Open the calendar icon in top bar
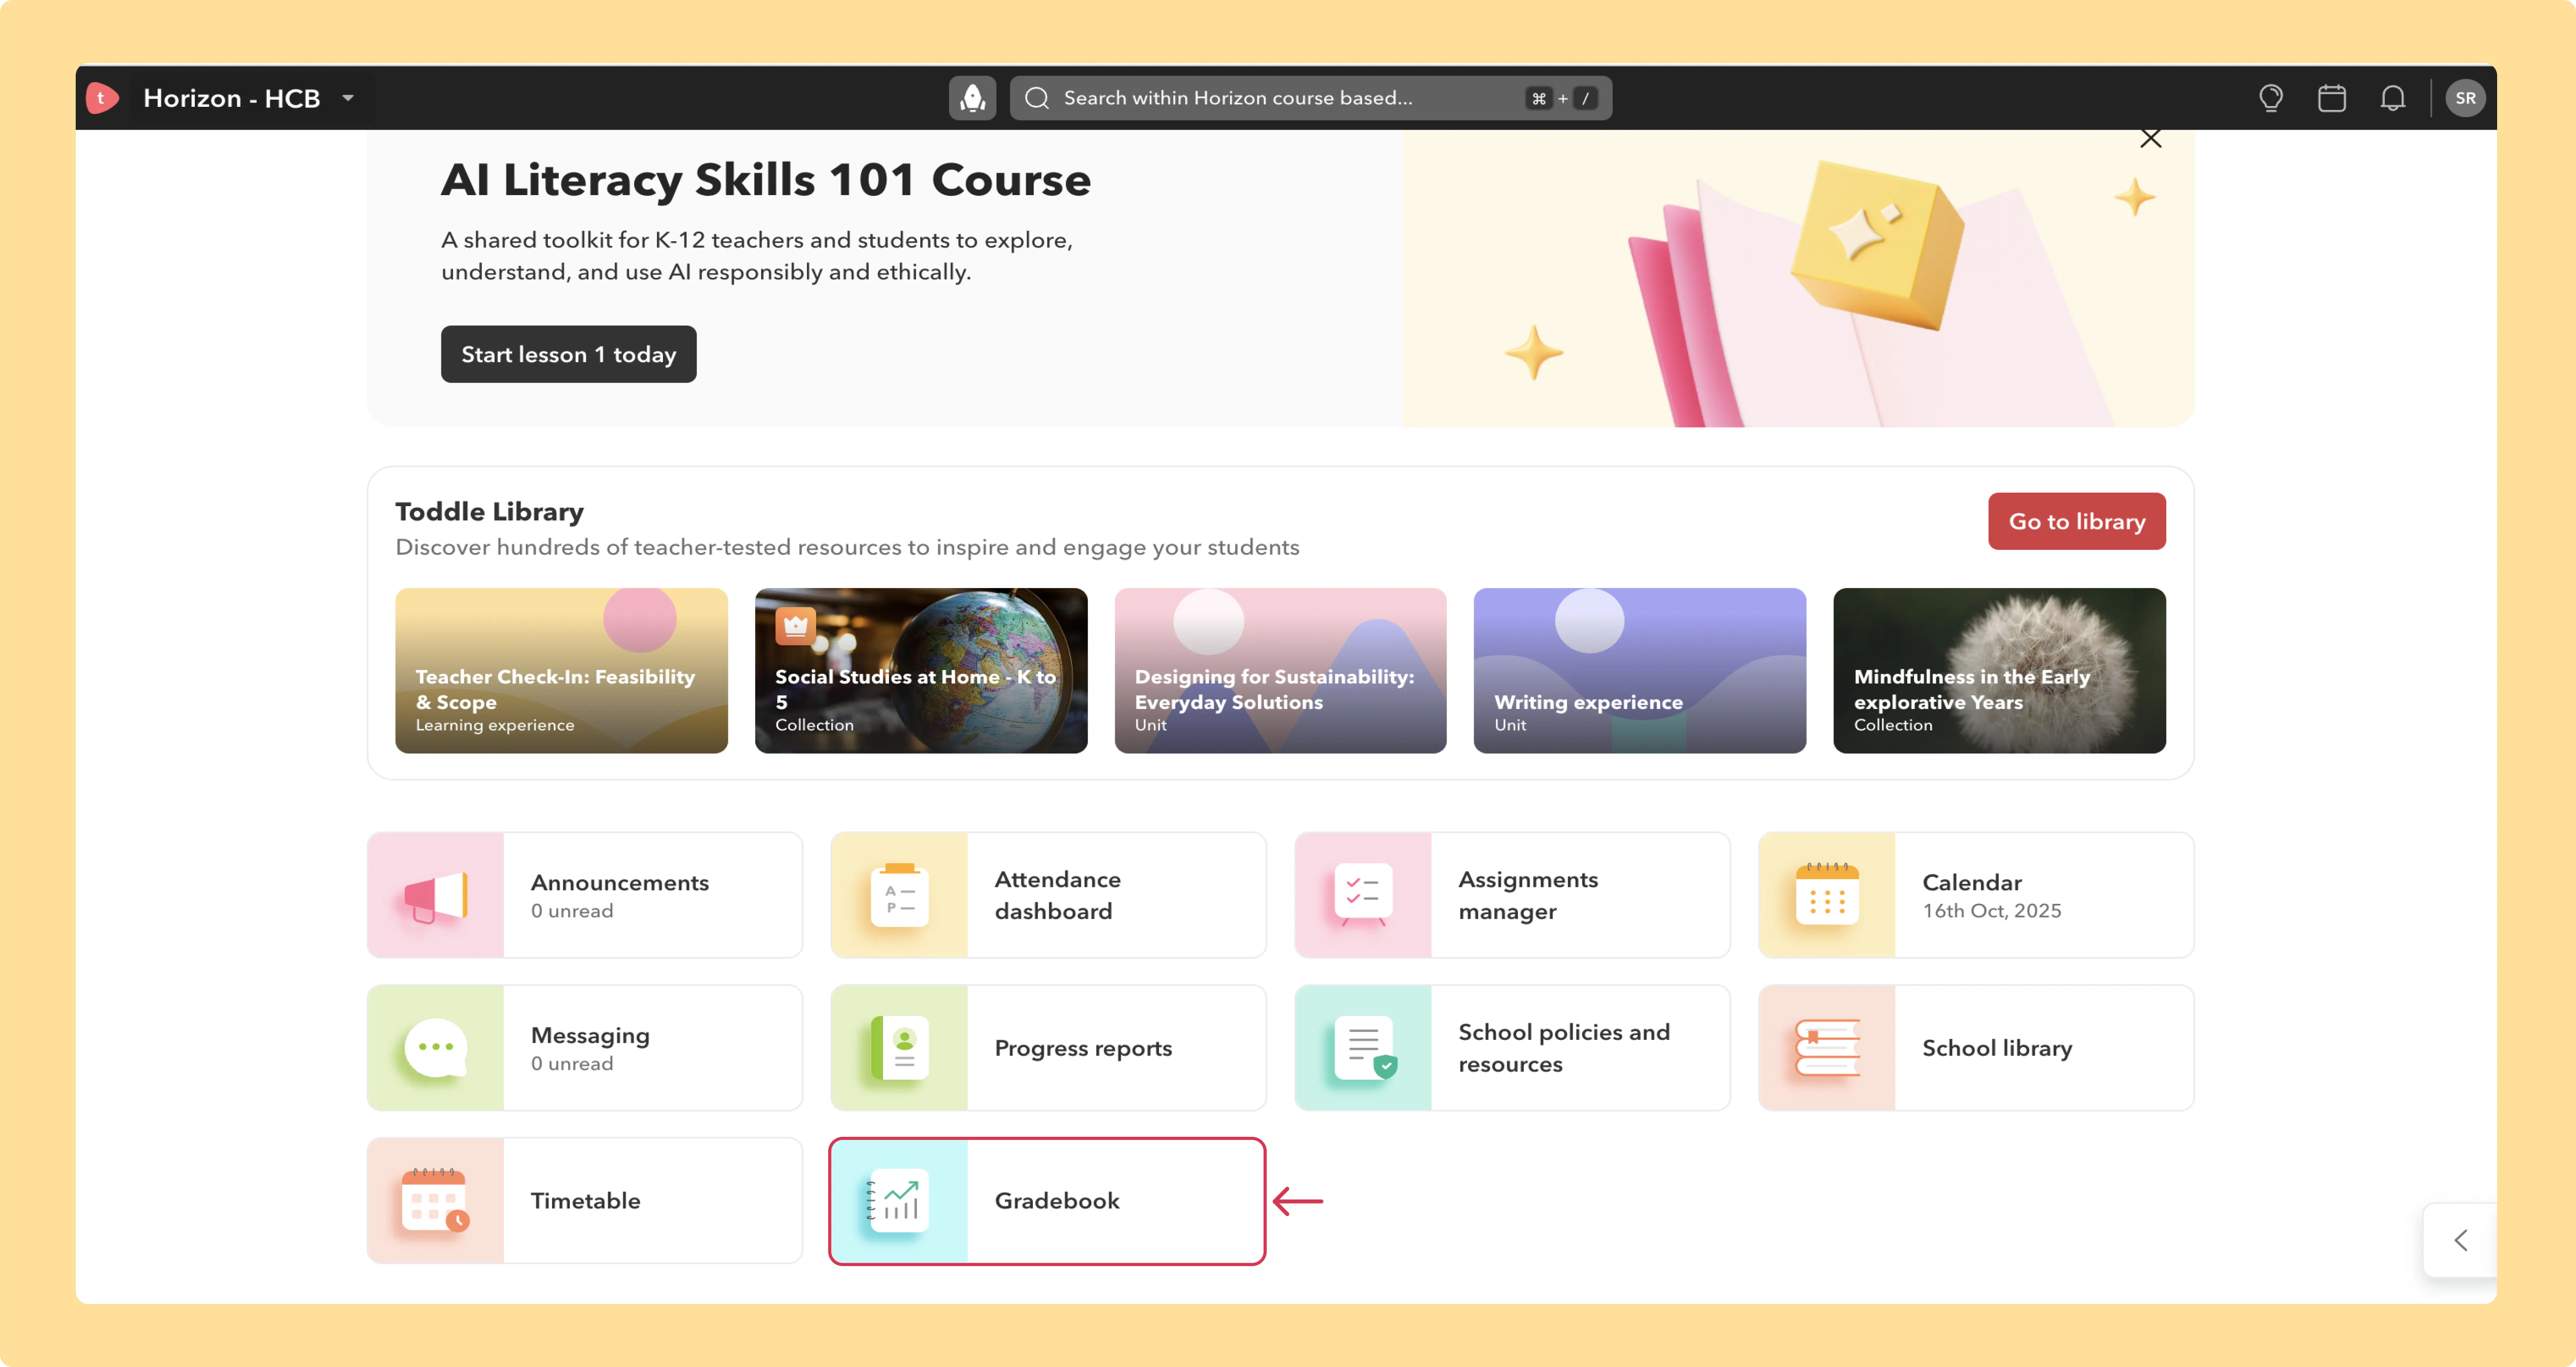The image size is (2576, 1367). coord(2332,98)
